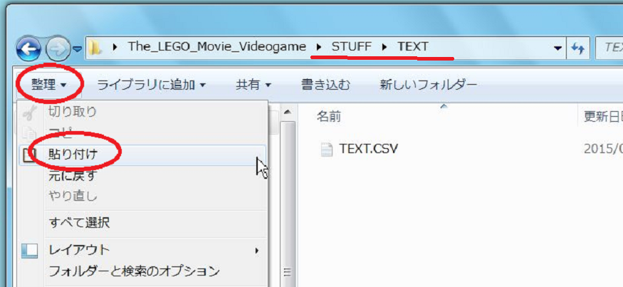Create 新しいフォルダー from toolbar
Image resolution: width=623 pixels, height=287 pixels.
click(x=429, y=85)
